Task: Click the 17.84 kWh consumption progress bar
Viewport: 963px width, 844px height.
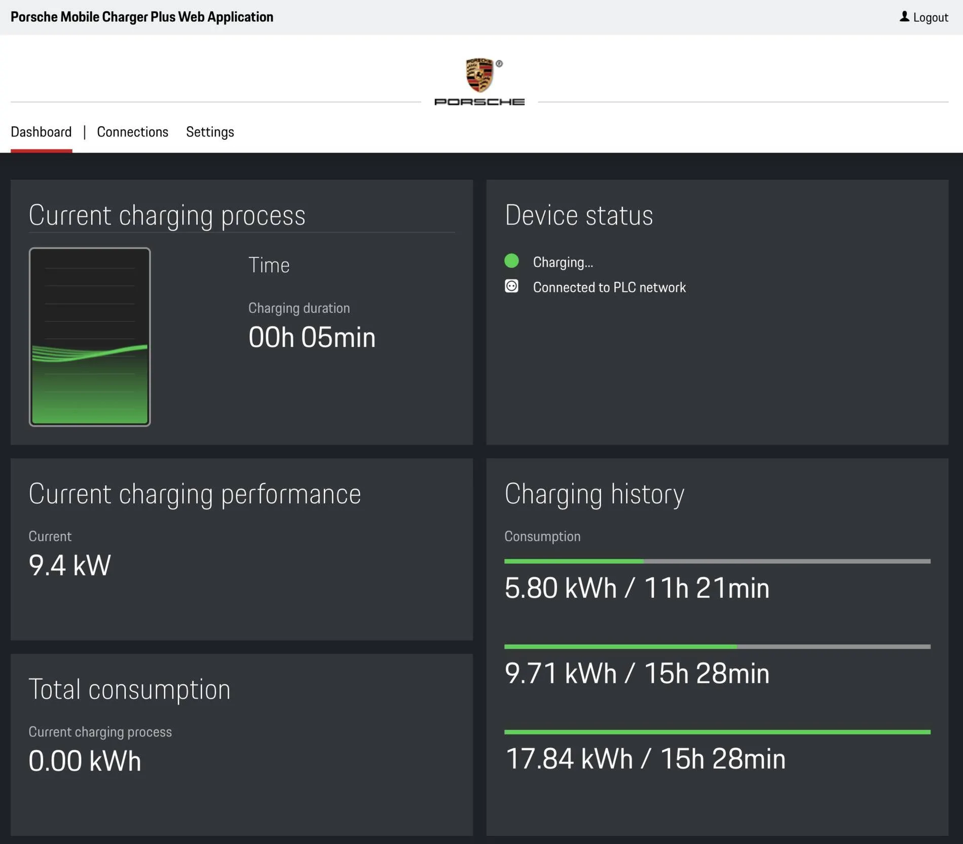Action: point(717,732)
